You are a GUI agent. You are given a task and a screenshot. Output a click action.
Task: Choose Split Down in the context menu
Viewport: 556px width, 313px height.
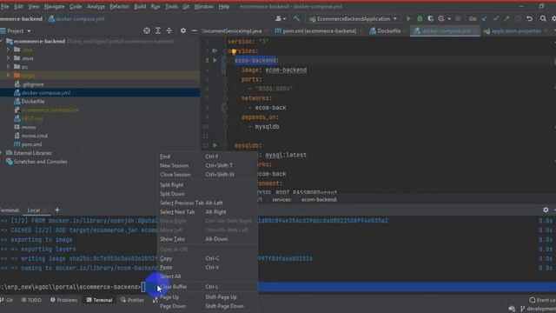pyautogui.click(x=208, y=194)
